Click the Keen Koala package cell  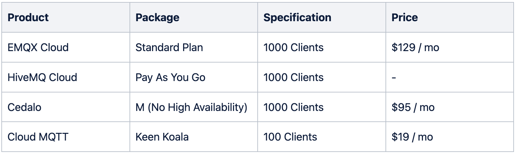[x=162, y=137]
